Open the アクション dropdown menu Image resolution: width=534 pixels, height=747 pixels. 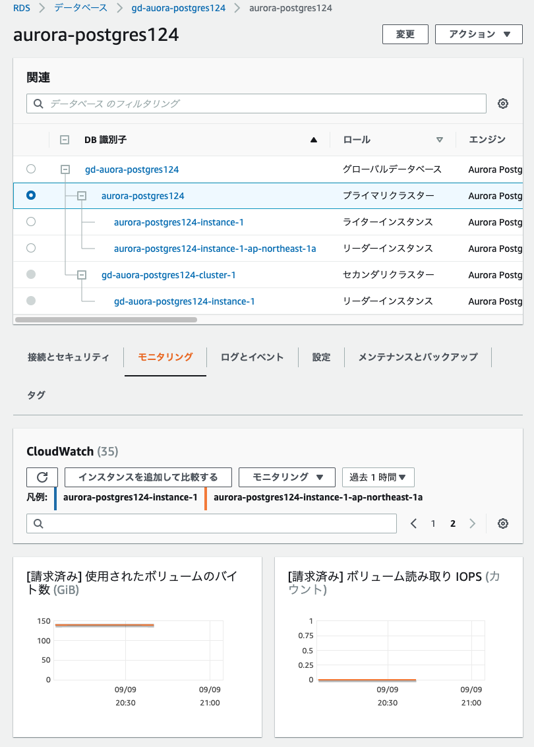(x=479, y=34)
